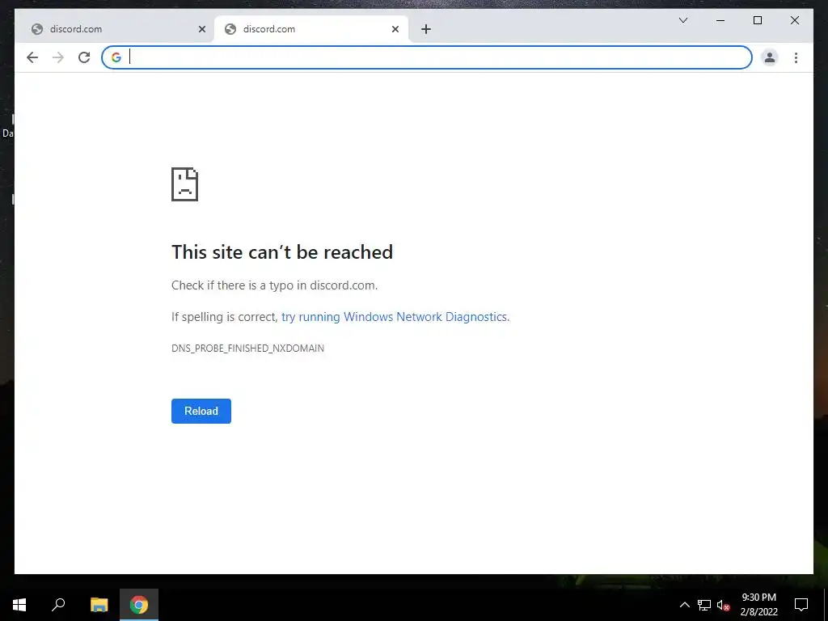Open the Chrome profile avatar icon
This screenshot has width=828, height=621.
770,57
